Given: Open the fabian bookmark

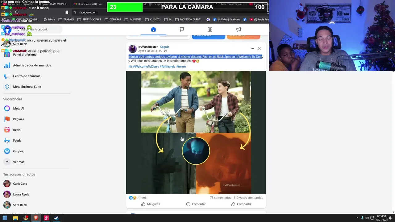Looking at the screenshot, I should click(x=49, y=19).
